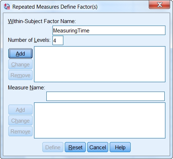Screen dimensions: 173x159
Task: Click the Change button beside the measure list
Action: point(20,120)
